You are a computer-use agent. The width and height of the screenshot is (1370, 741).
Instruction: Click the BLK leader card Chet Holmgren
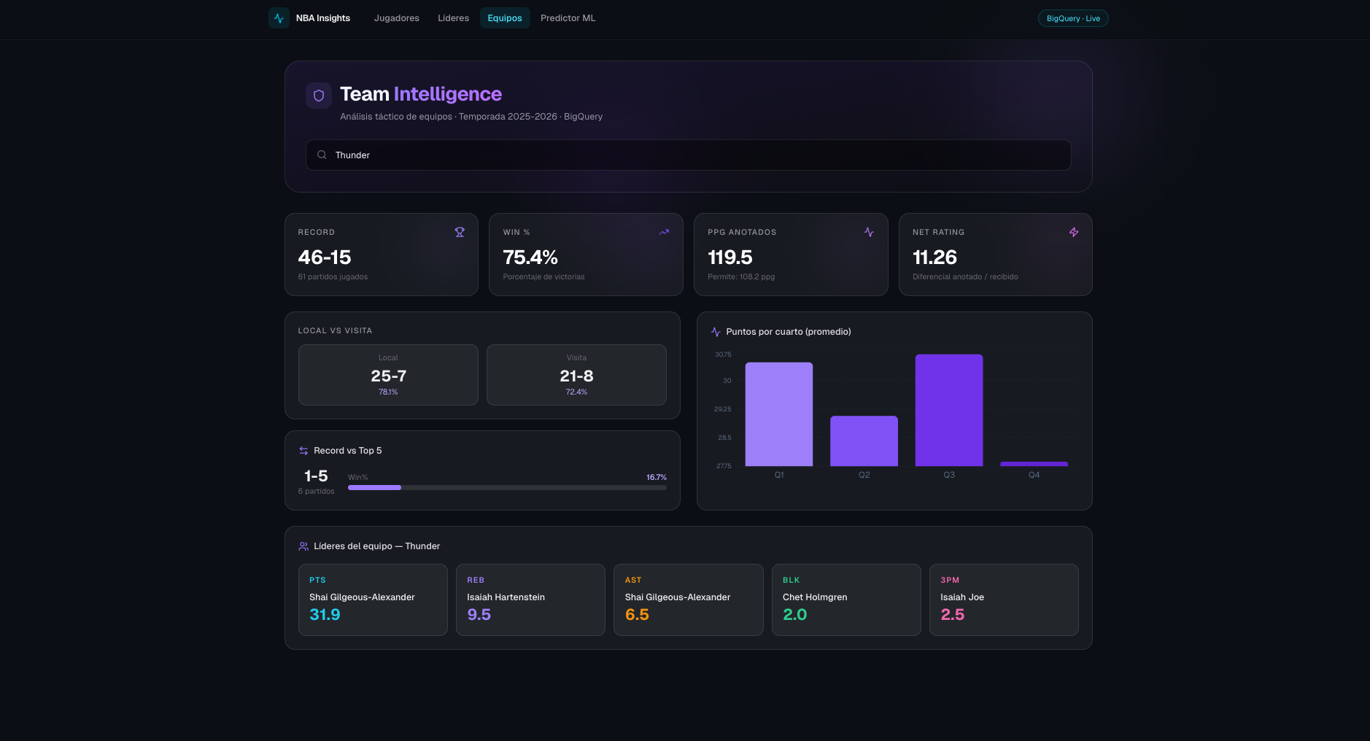[x=846, y=600]
